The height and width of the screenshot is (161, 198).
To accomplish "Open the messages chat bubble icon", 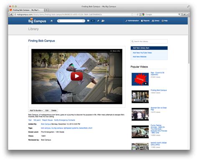I will tap(88, 21).
